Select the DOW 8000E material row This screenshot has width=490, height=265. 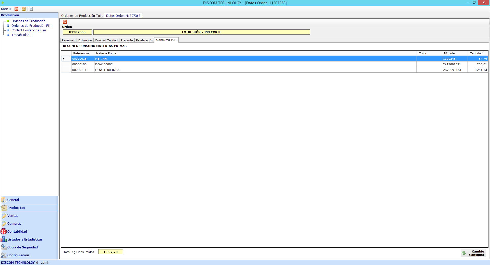104,64
